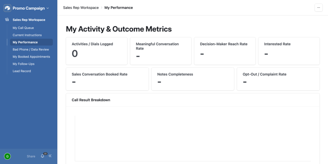The image size is (328, 164).
Task: Expand the Sales Rep Workspace sidebar section
Action: [x=29, y=20]
